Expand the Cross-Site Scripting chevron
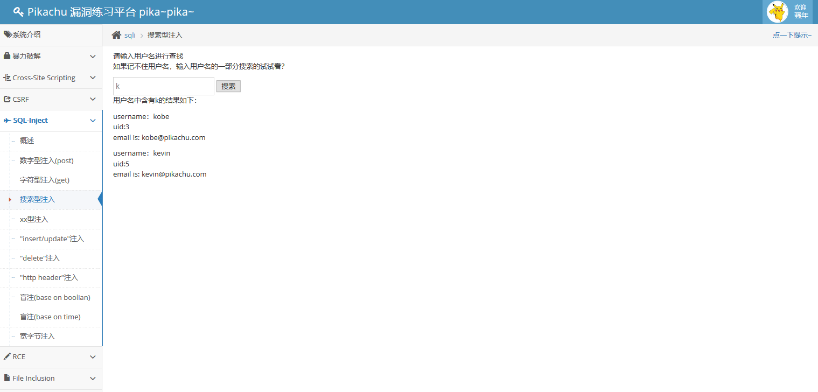The height and width of the screenshot is (392, 818). point(93,78)
